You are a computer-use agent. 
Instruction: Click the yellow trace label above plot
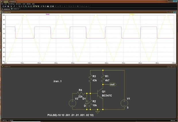click(132, 14)
